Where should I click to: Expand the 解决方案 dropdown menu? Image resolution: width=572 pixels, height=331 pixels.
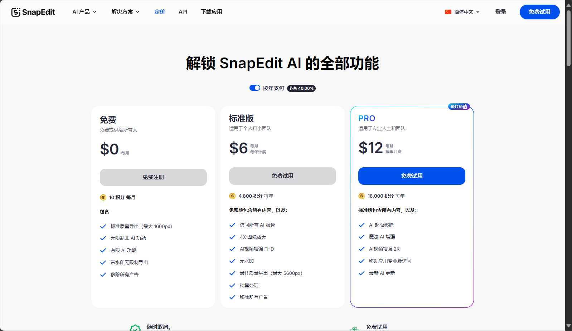(125, 12)
